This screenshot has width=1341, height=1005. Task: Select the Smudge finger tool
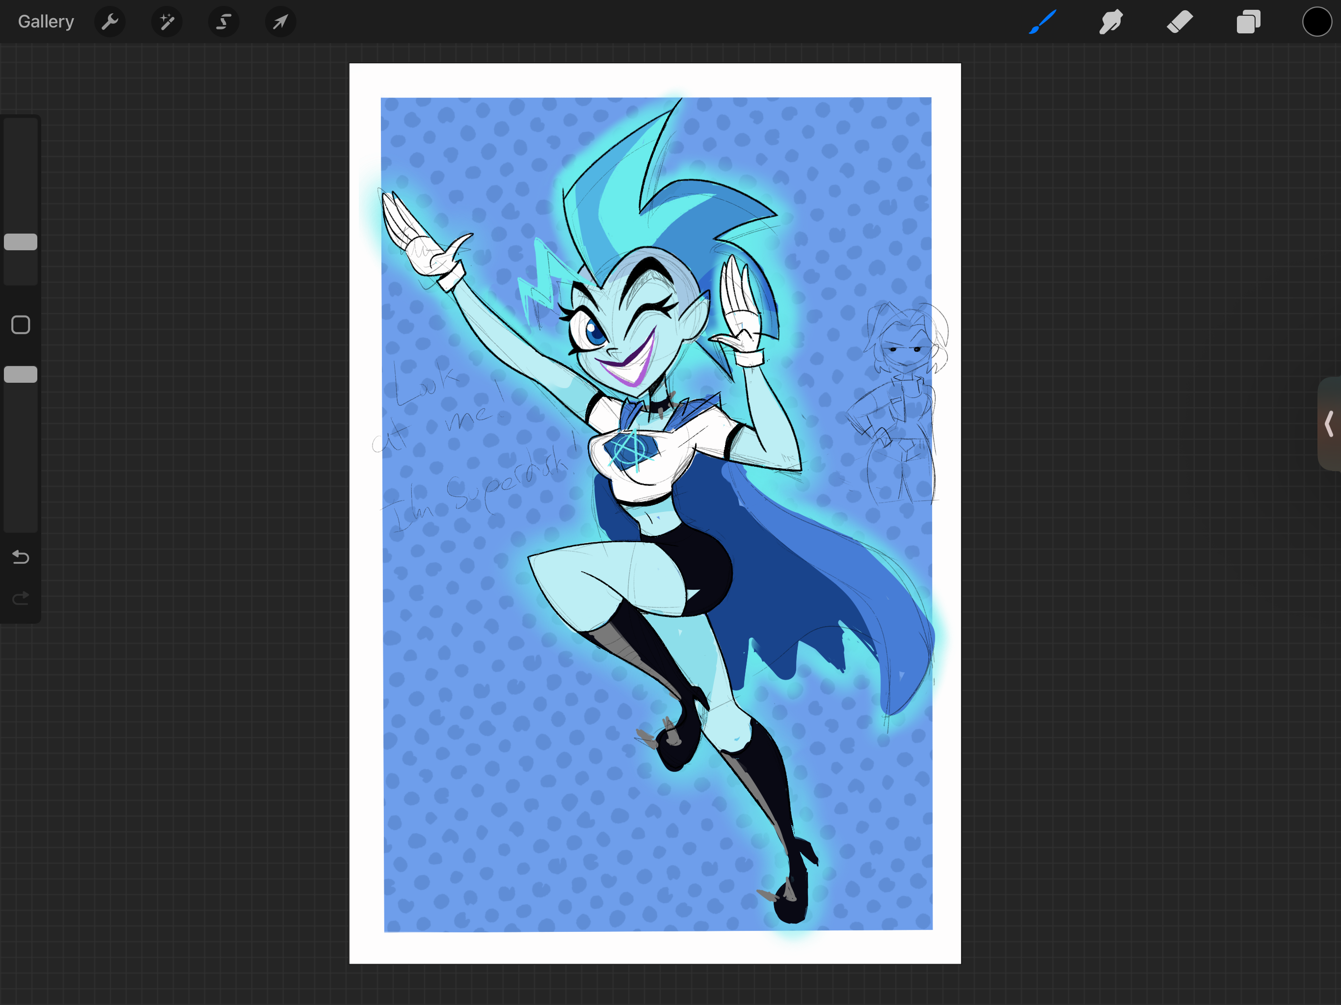tap(1111, 23)
